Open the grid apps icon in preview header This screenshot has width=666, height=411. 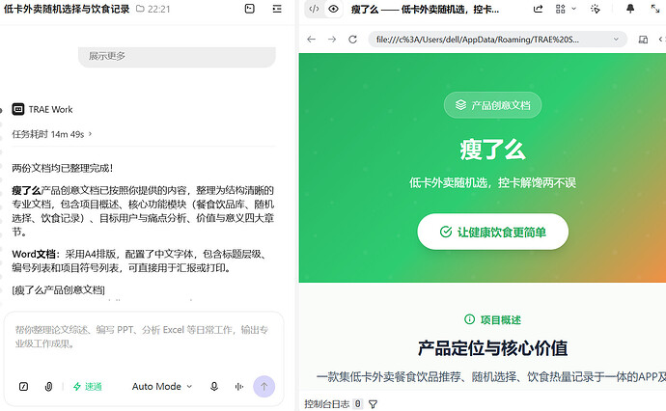pos(561,9)
